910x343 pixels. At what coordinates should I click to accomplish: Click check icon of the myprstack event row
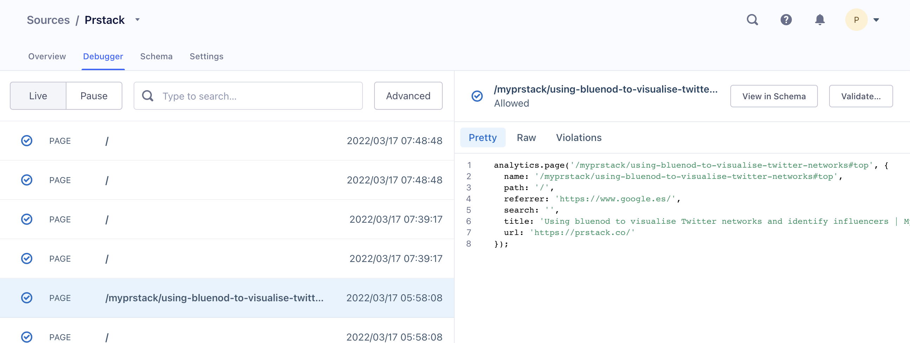[26, 298]
